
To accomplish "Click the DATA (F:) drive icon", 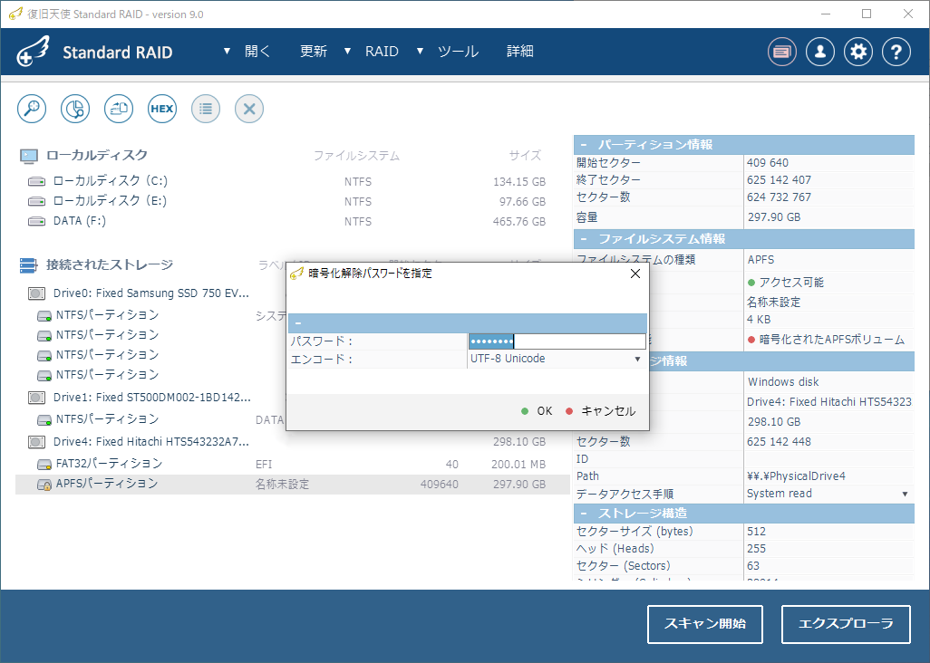I will 37,222.
